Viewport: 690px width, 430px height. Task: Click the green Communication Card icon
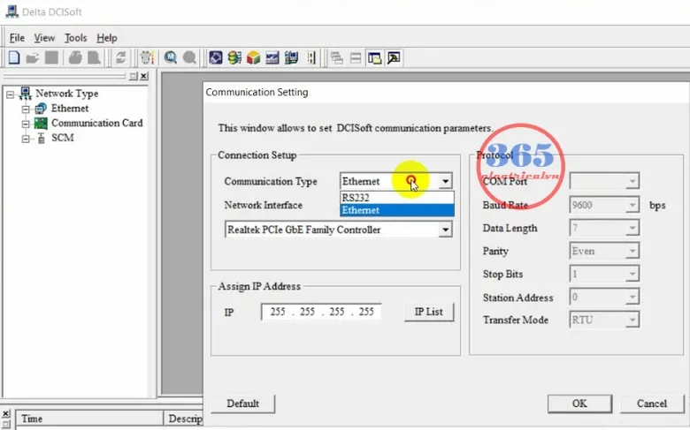pyautogui.click(x=41, y=124)
